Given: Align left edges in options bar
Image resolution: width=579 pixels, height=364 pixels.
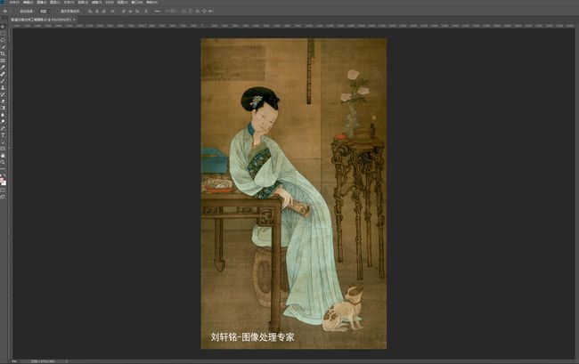Looking at the screenshot, I should coord(89,11).
